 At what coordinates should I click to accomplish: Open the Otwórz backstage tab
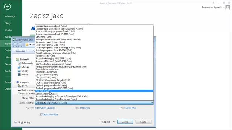click(x=8, y=30)
